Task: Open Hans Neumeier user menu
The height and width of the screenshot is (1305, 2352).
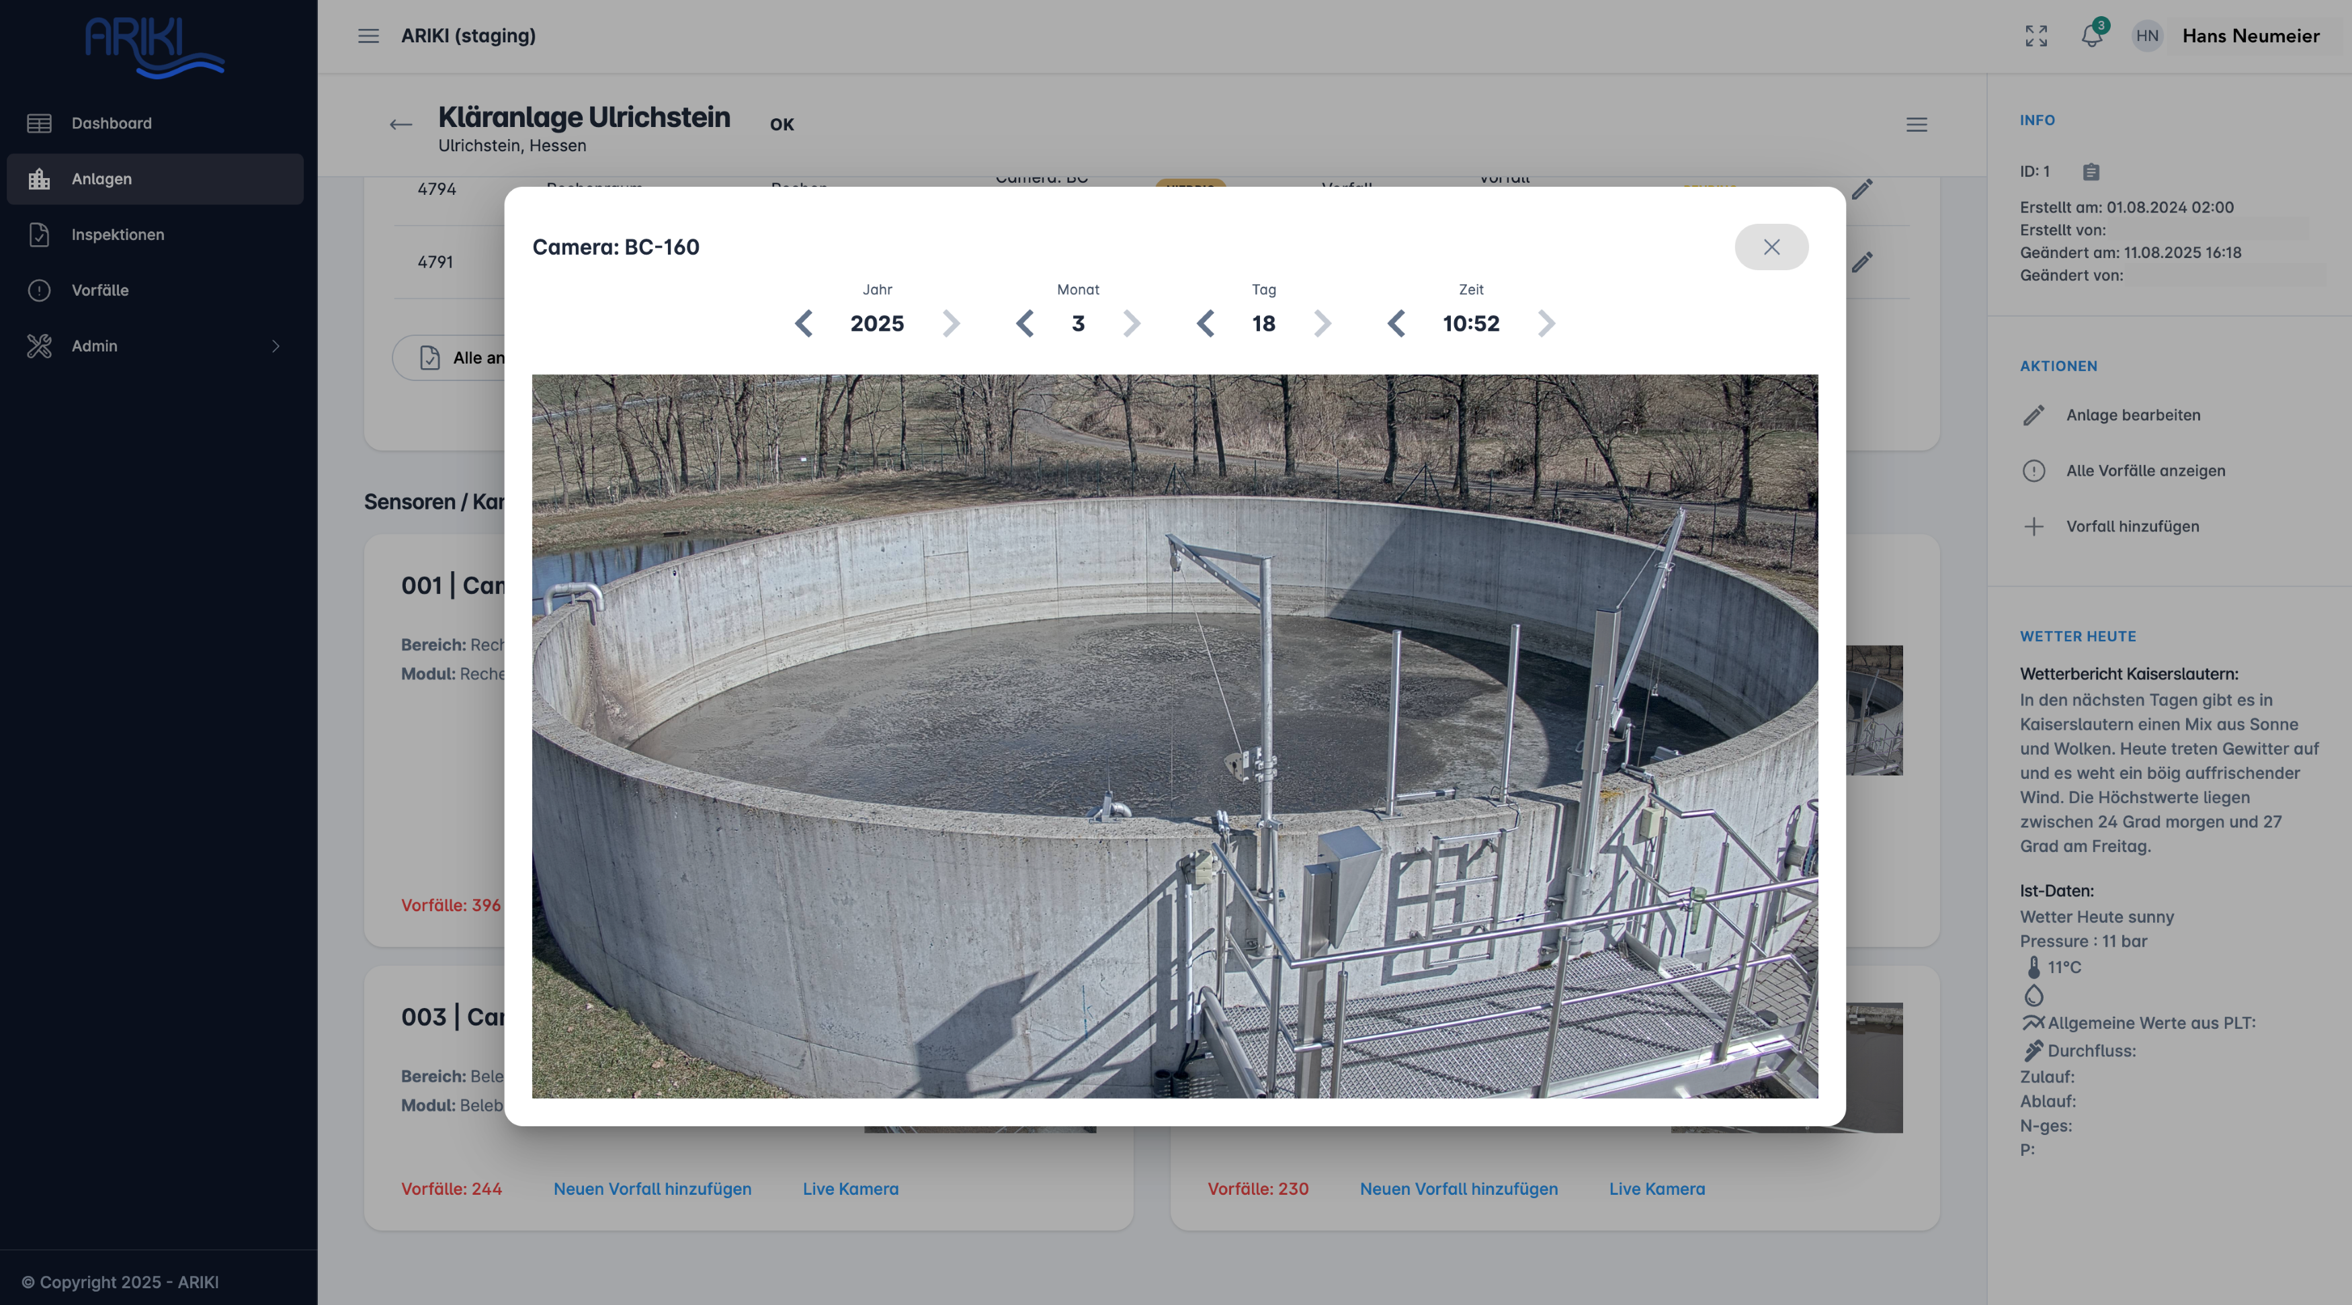Action: click(x=2250, y=36)
